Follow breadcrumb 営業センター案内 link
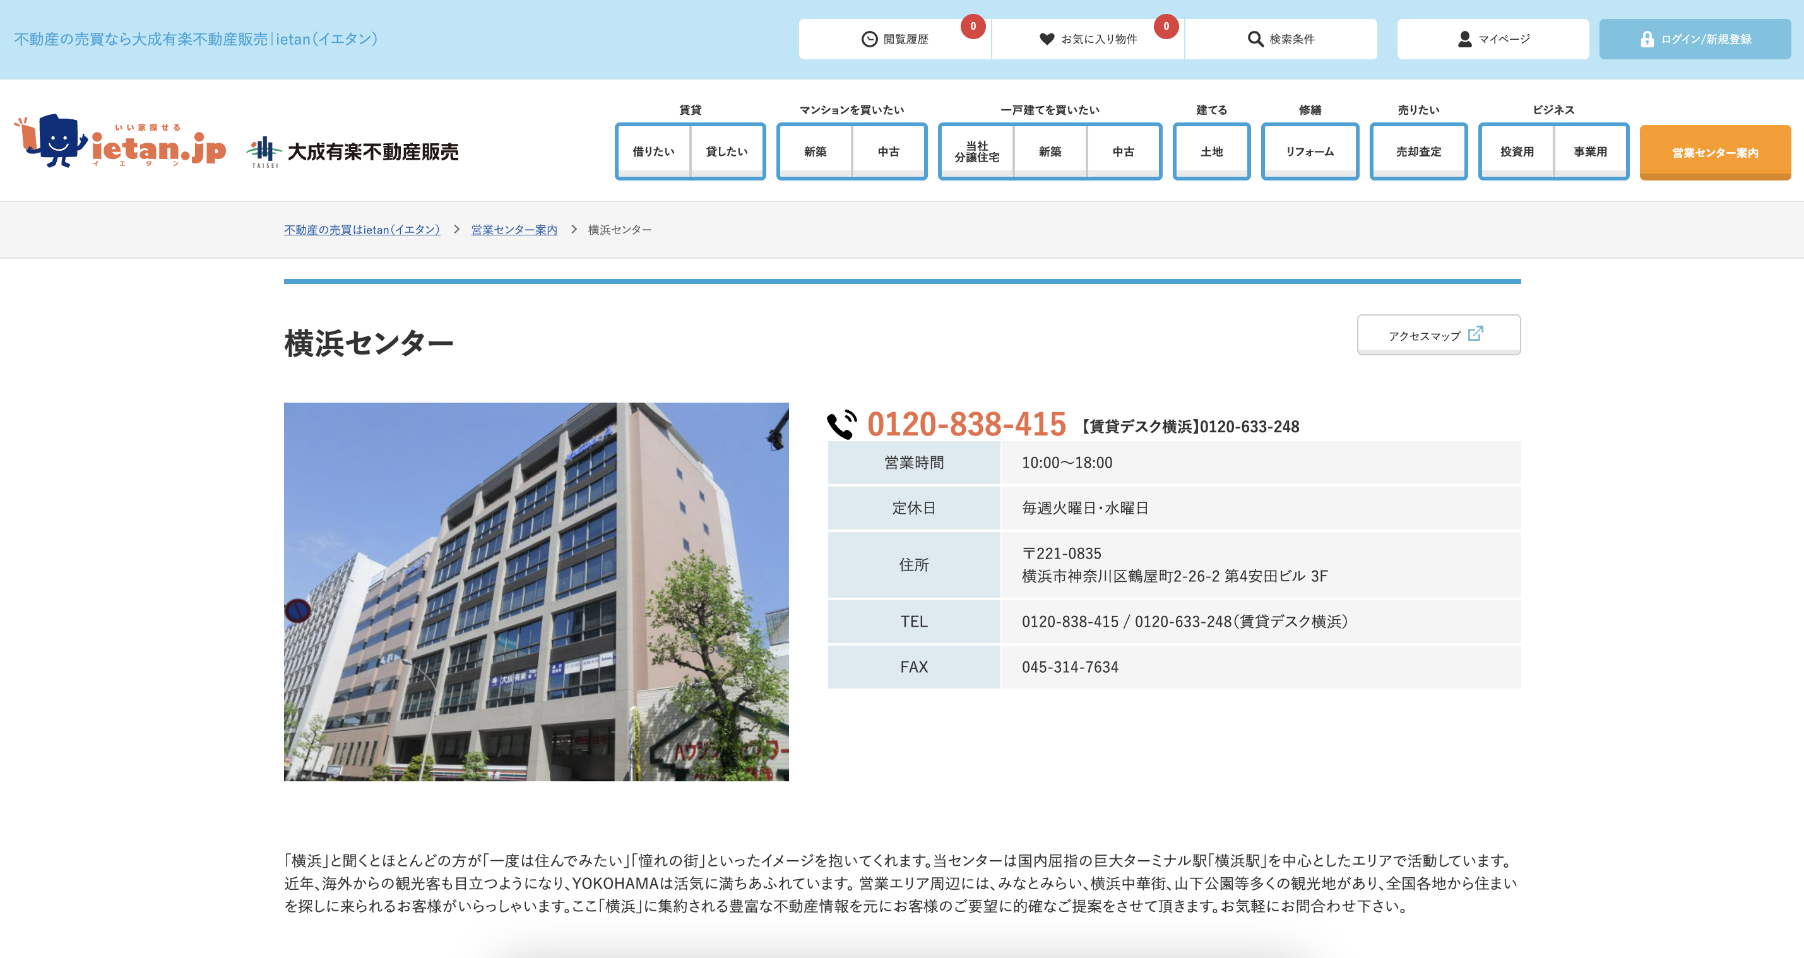The height and width of the screenshot is (958, 1804). [x=514, y=230]
